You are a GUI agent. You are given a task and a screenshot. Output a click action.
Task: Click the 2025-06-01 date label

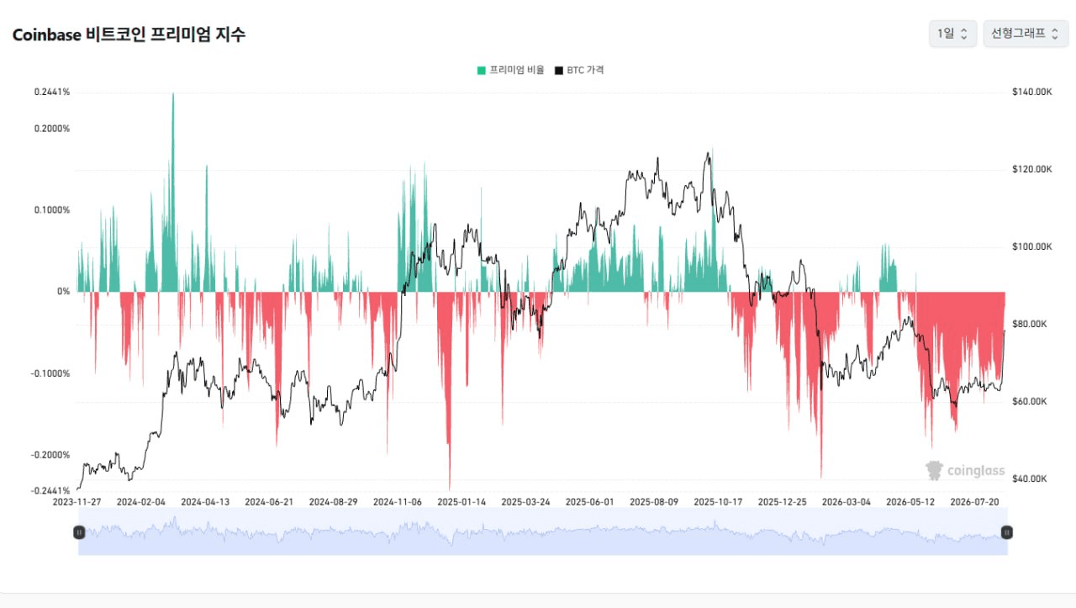point(590,501)
